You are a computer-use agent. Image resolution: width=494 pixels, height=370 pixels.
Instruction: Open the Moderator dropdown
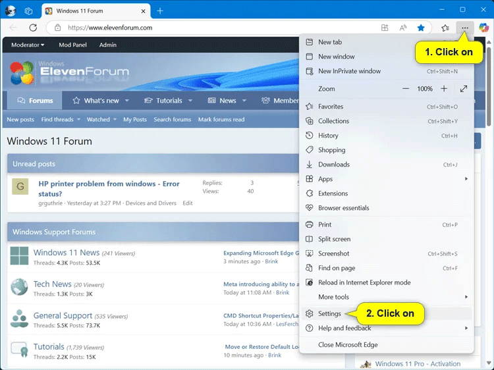point(28,45)
